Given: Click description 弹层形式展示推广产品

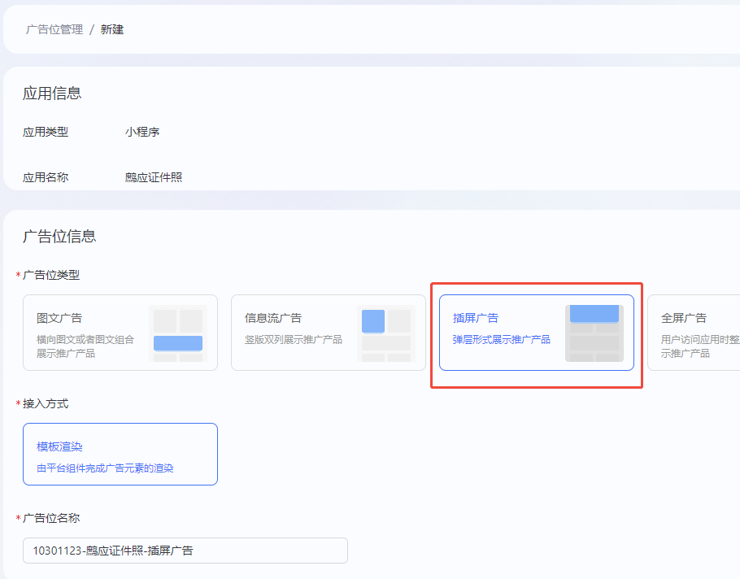Looking at the screenshot, I should 501,339.
